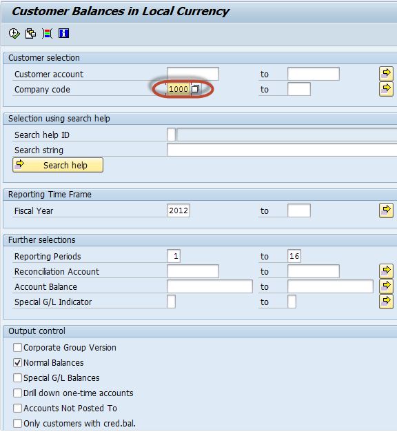Open multiple selection for Account Balance
Viewport: 397px width, 432px height.
click(386, 286)
